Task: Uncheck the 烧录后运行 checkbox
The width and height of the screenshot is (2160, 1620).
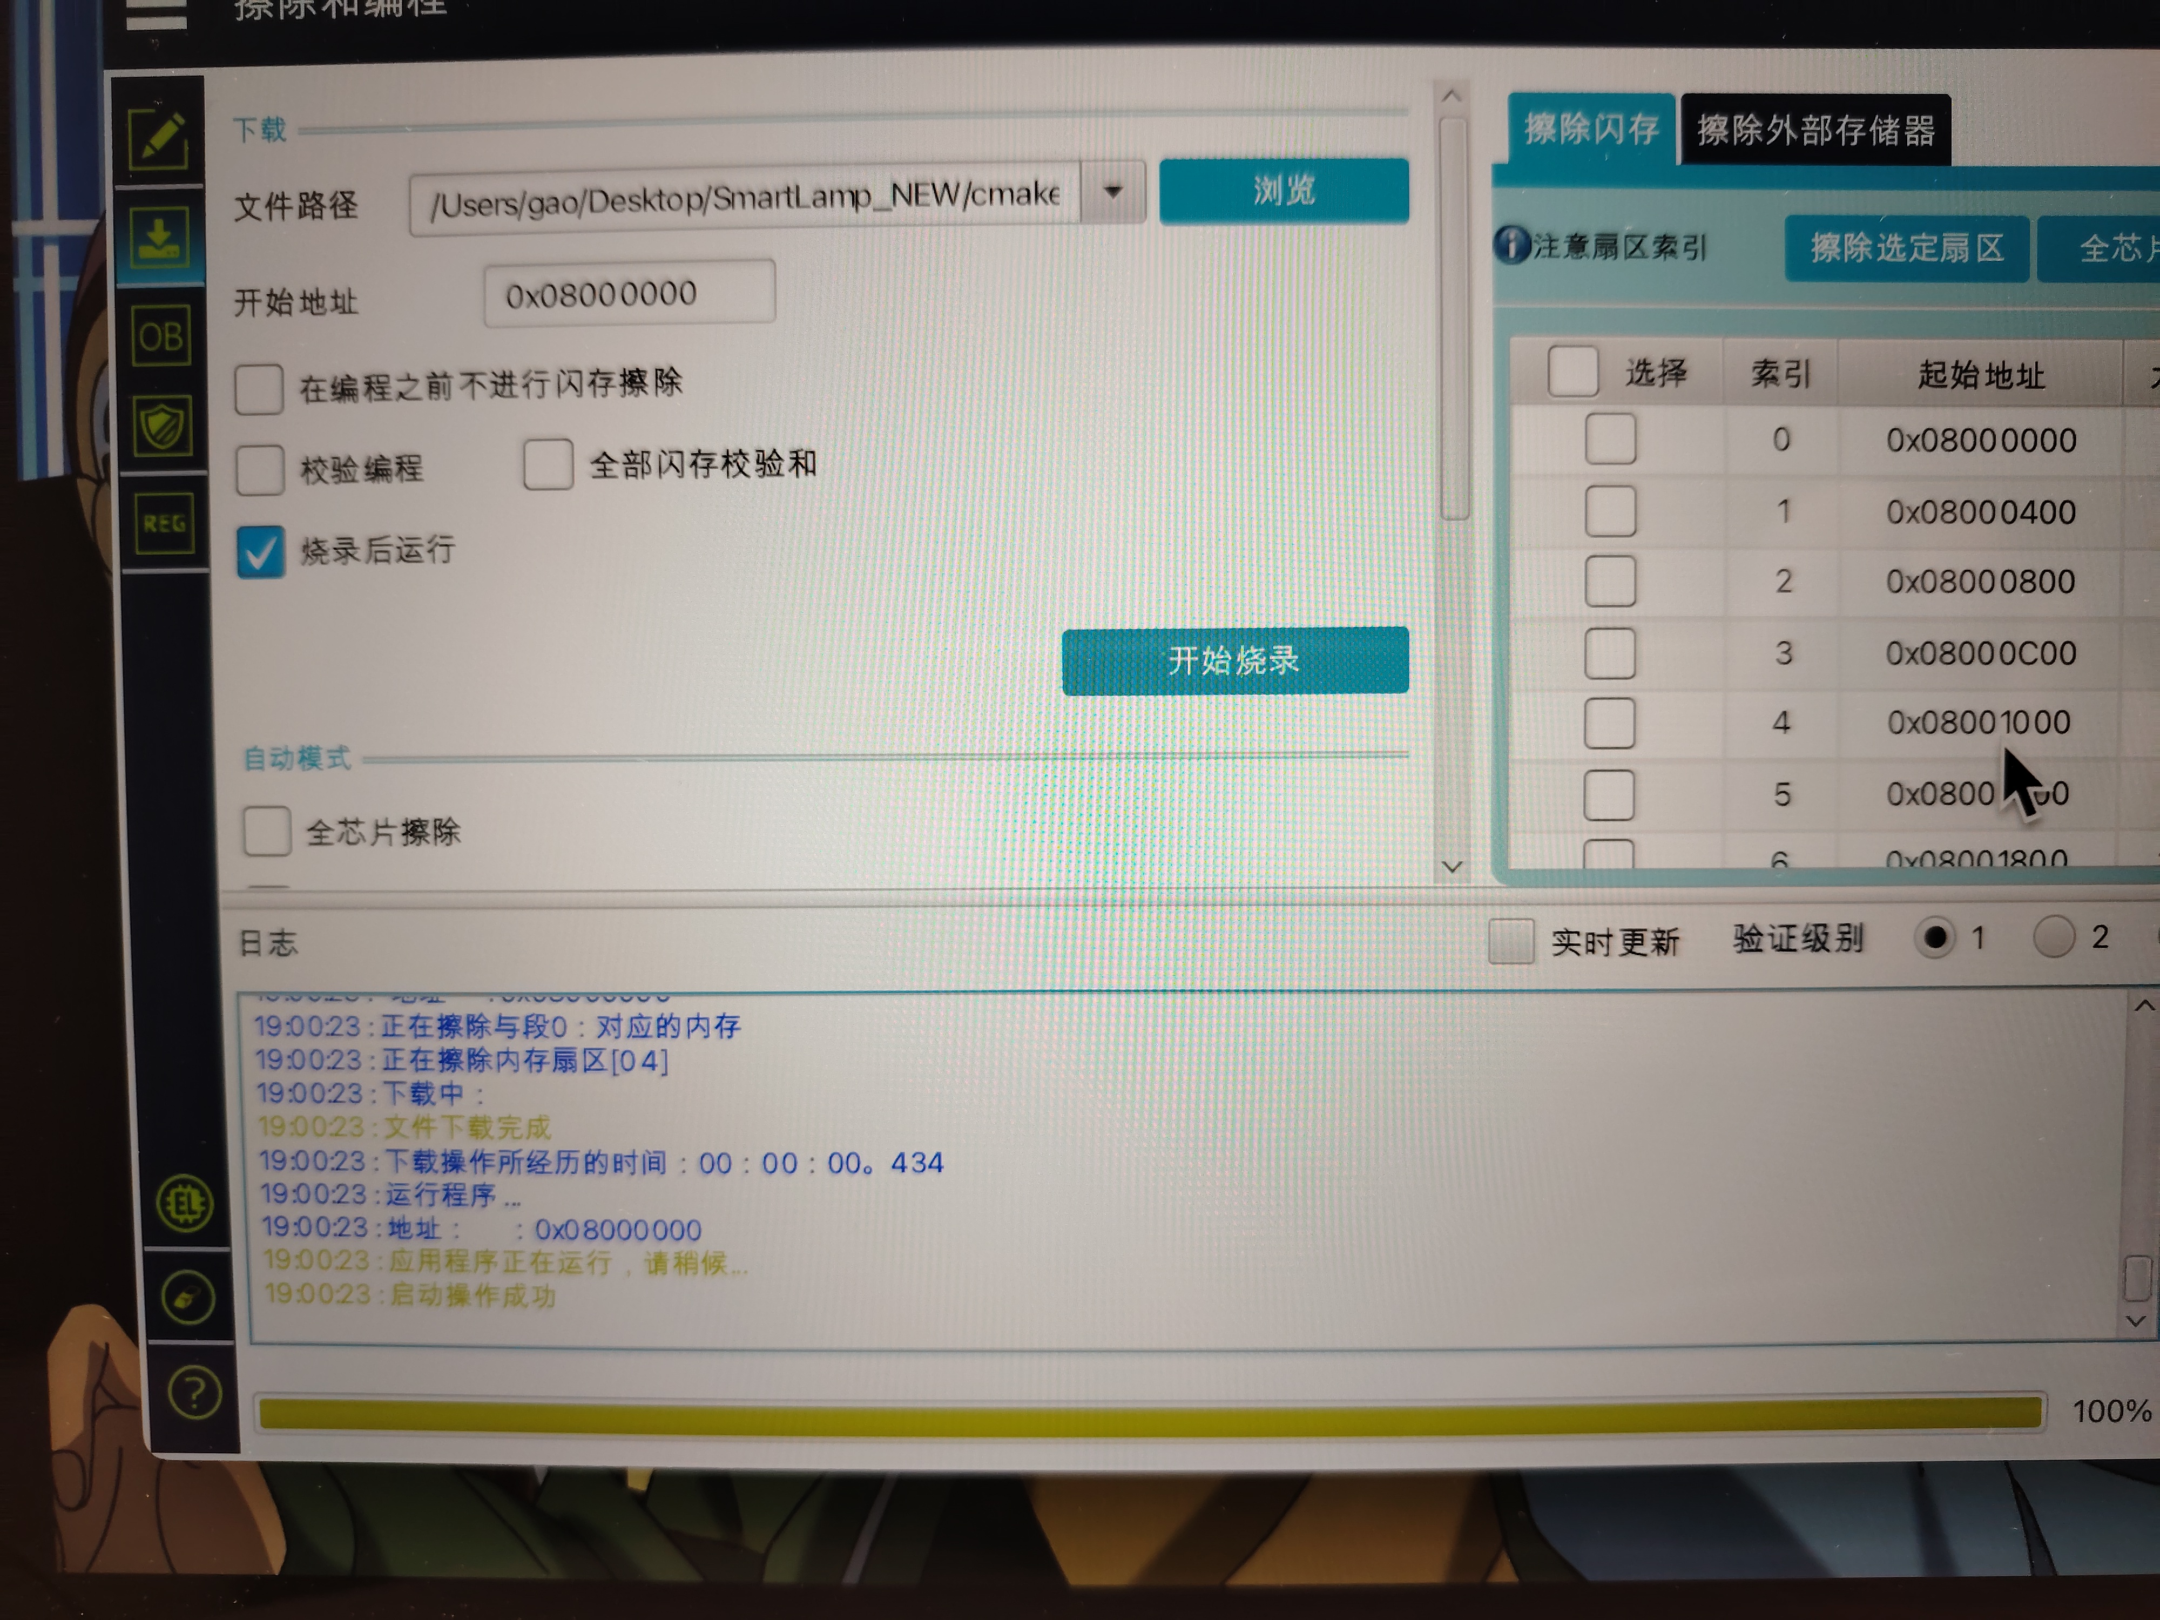Action: (x=261, y=553)
